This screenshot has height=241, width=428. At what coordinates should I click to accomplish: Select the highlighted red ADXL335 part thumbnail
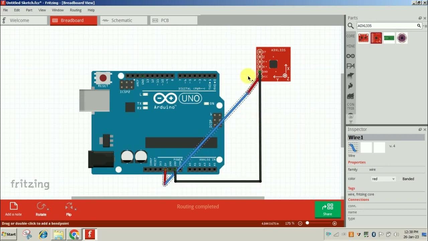coord(376,38)
